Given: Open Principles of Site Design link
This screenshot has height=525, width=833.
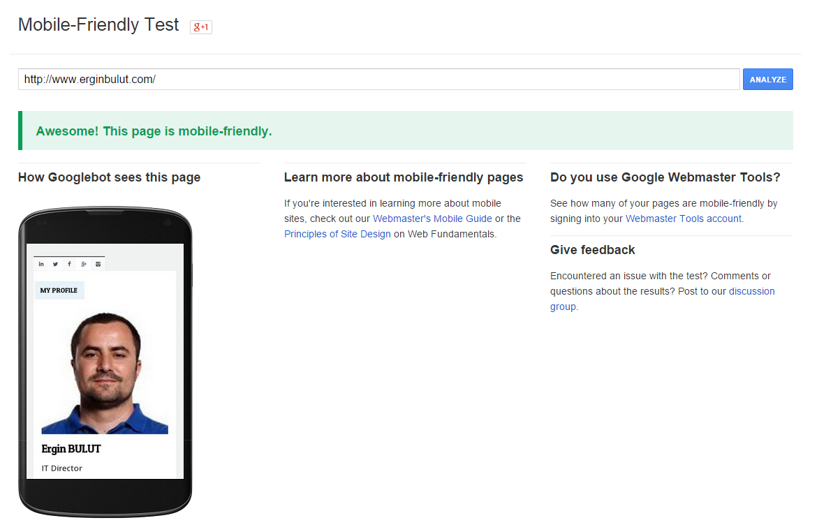Looking at the screenshot, I should (x=337, y=234).
